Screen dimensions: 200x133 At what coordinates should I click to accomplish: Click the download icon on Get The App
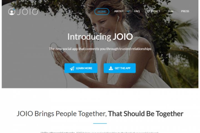coord(111,68)
